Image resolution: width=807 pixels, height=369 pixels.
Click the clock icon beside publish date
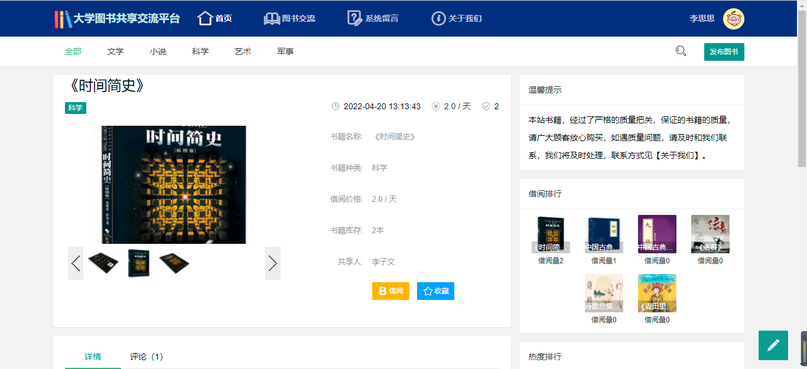(x=336, y=106)
